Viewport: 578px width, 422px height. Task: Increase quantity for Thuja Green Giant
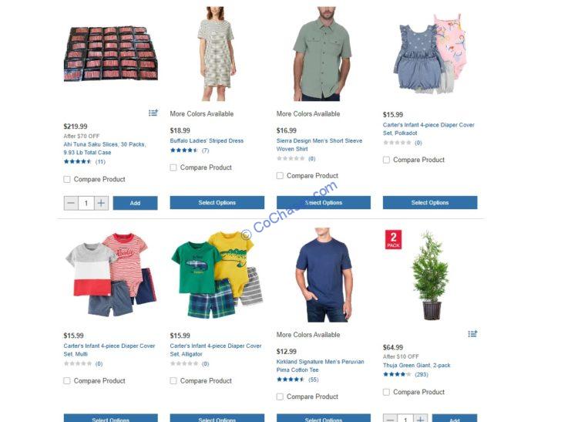pyautogui.click(x=420, y=419)
